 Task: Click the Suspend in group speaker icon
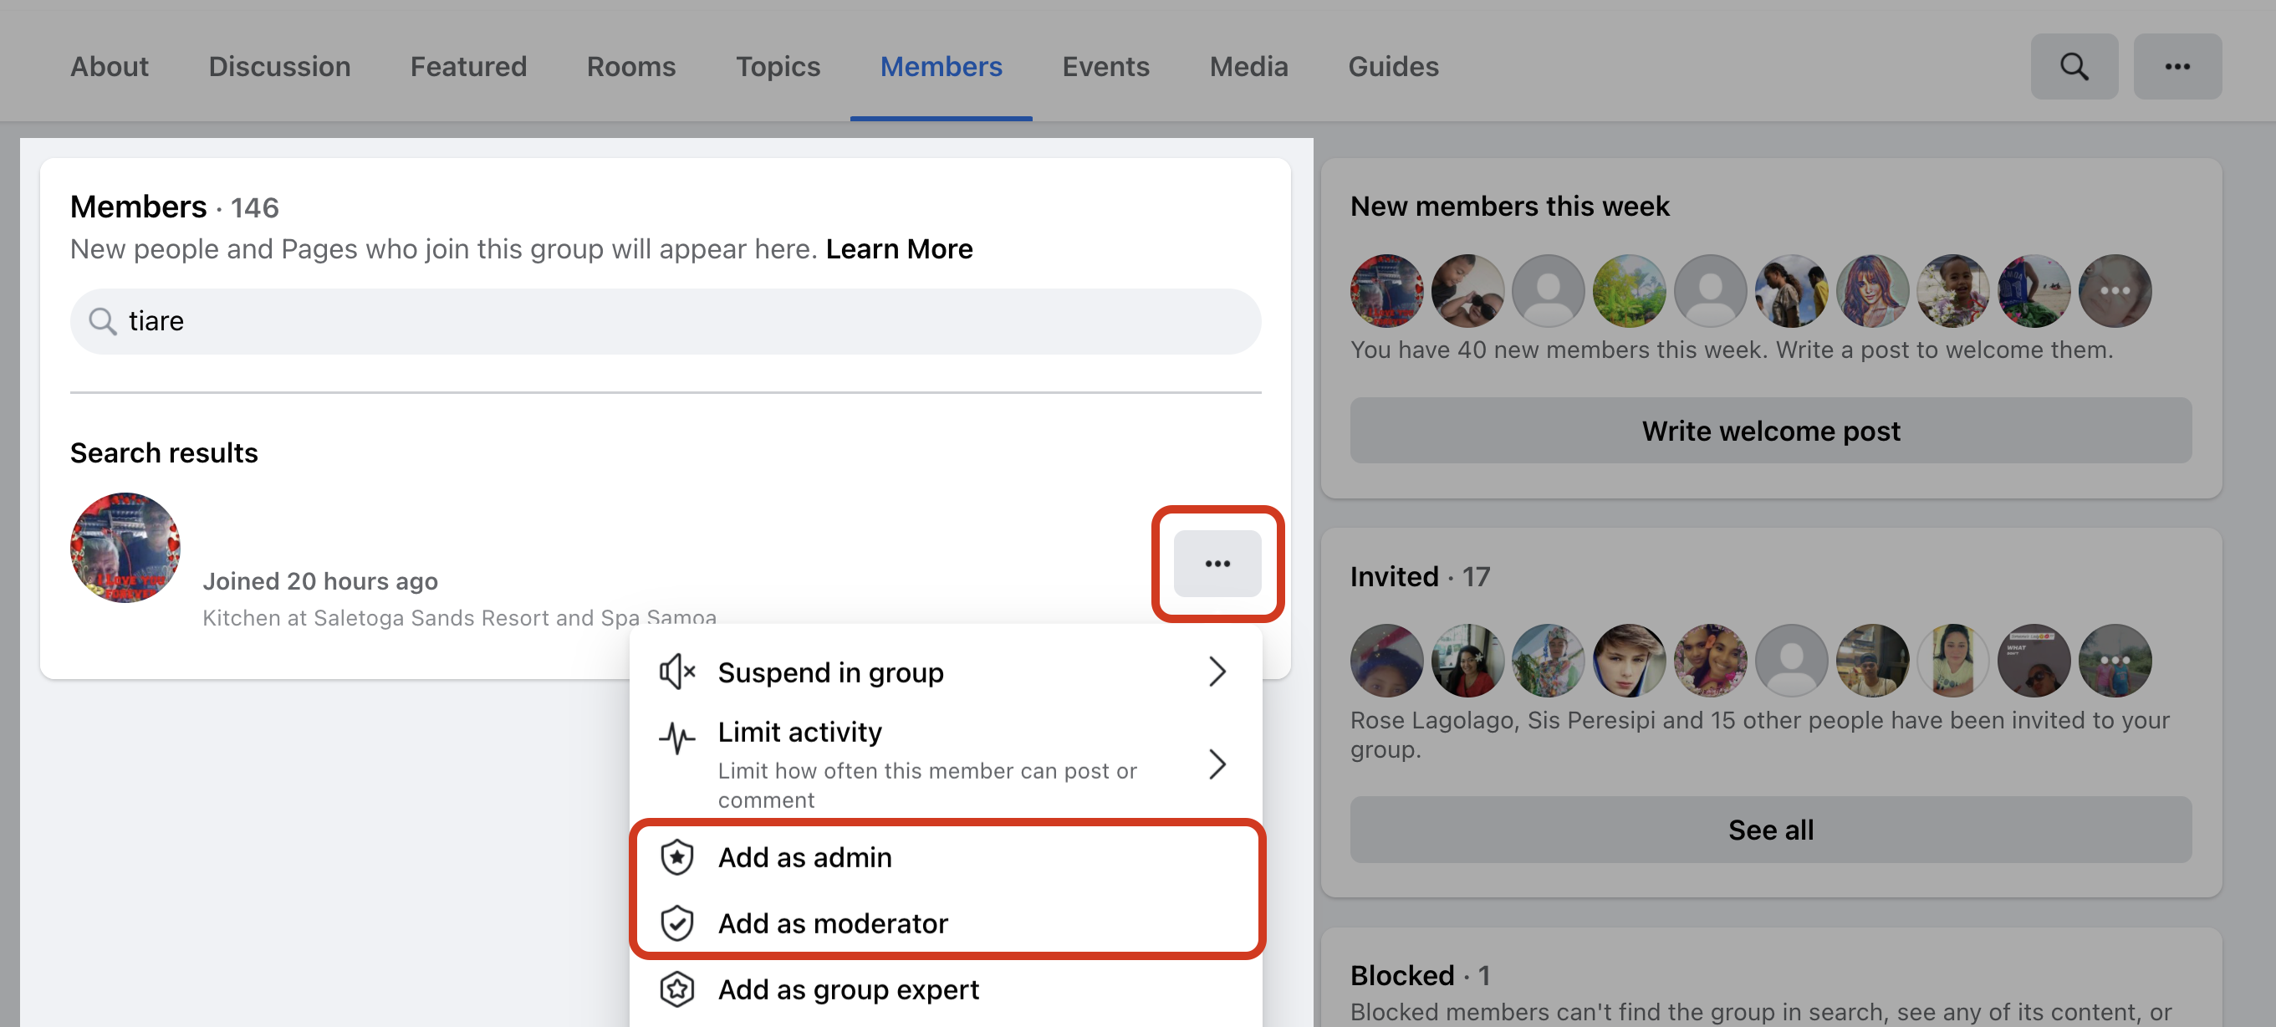point(676,672)
